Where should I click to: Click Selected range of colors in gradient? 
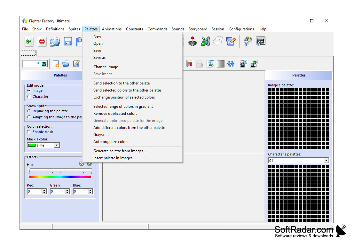[132, 107]
